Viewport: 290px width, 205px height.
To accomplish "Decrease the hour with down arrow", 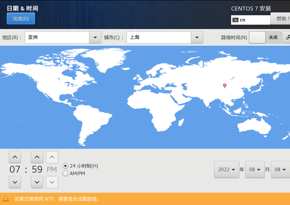I will [x=15, y=182].
